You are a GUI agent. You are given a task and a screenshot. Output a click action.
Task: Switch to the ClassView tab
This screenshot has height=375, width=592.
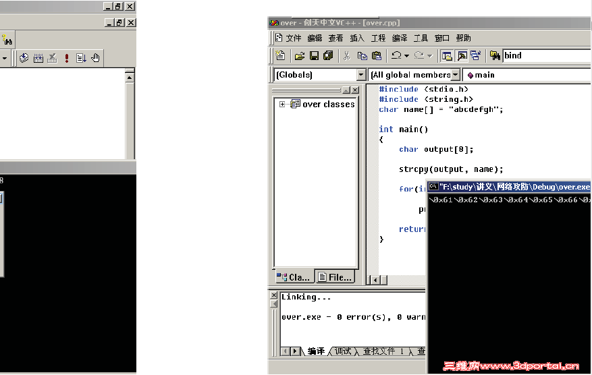(294, 277)
